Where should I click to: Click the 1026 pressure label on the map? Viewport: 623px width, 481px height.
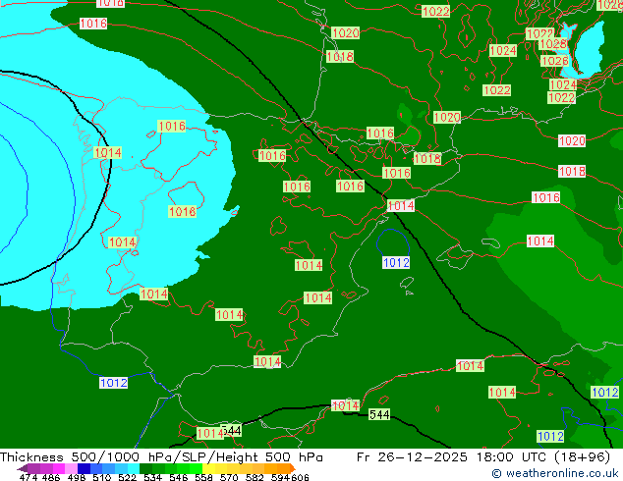554,61
